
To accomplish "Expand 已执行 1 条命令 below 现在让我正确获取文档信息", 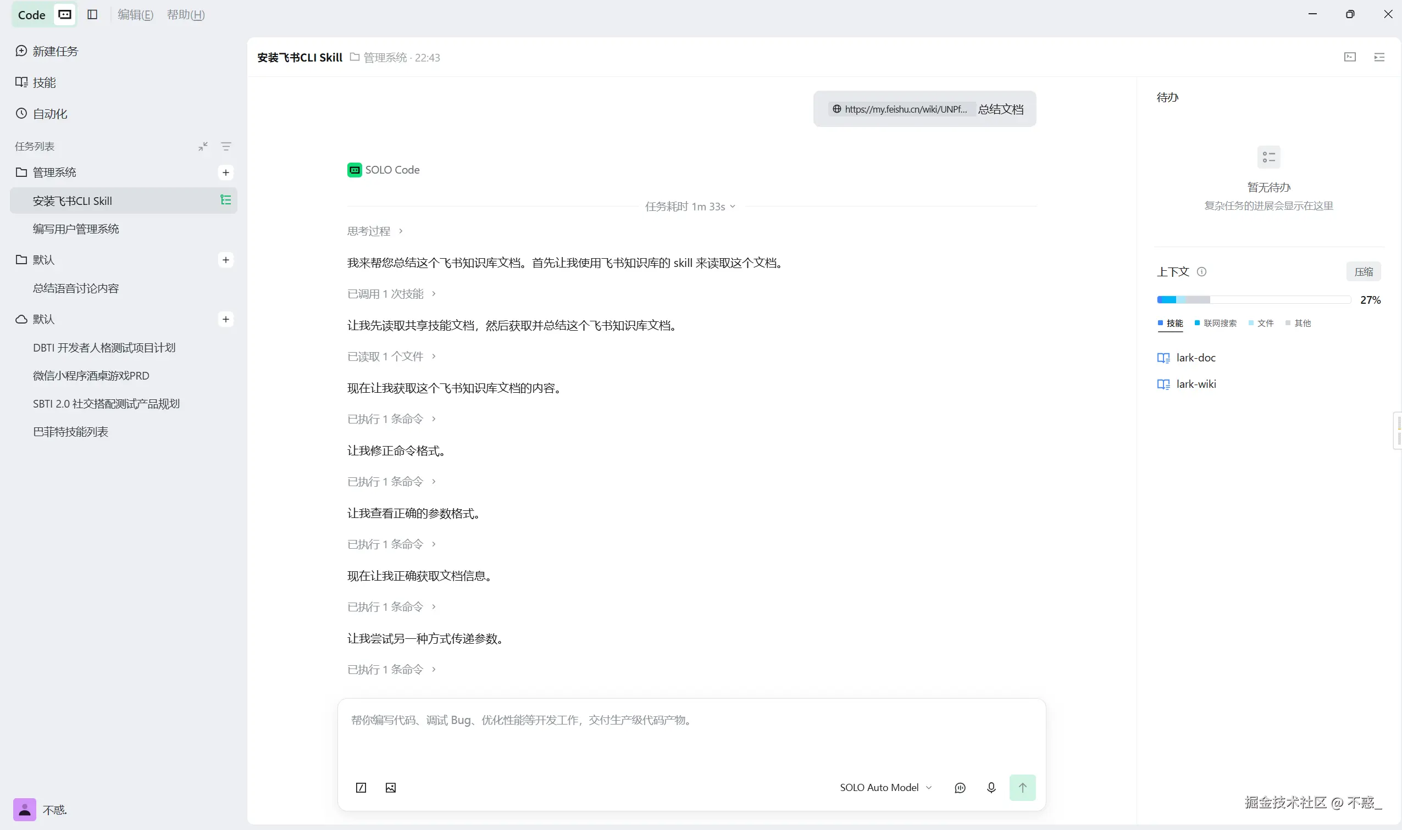I will [x=392, y=607].
